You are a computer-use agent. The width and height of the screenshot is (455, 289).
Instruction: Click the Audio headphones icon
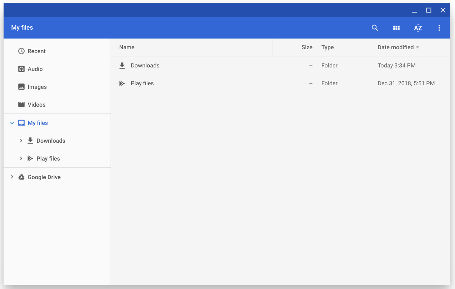(21, 69)
